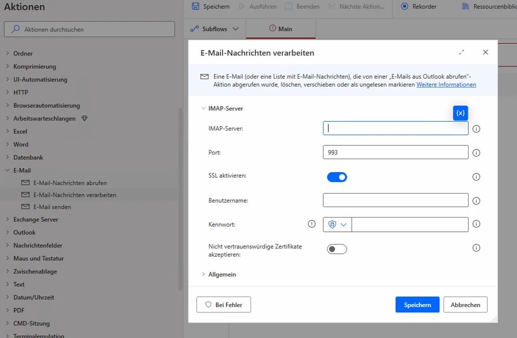Open the Kennwort input type dropdown
This screenshot has width=517, height=338.
(x=338, y=225)
